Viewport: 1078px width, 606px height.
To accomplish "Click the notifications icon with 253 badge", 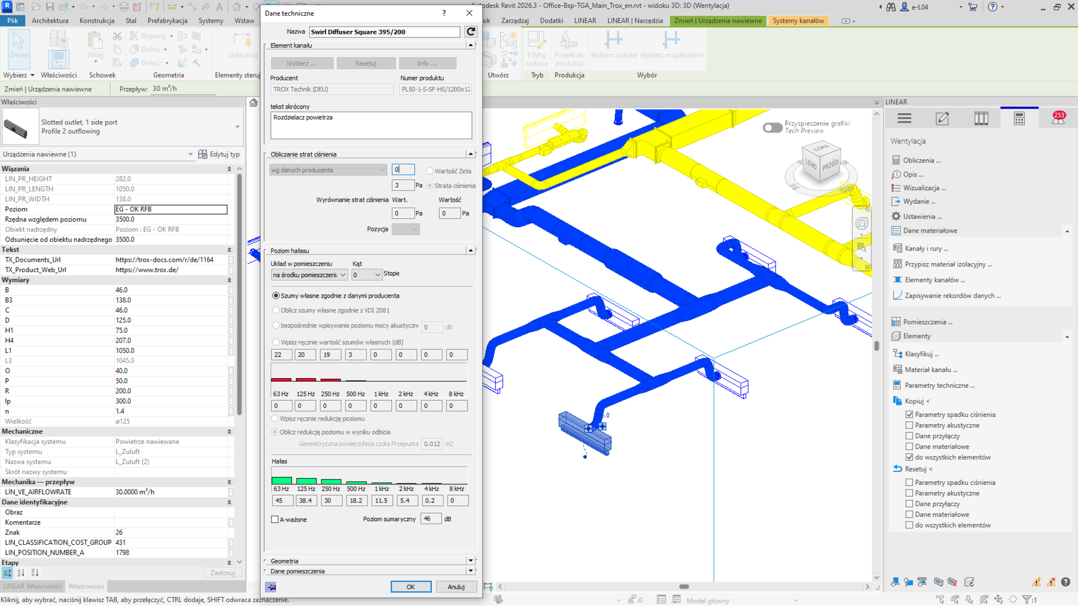I will (1058, 118).
